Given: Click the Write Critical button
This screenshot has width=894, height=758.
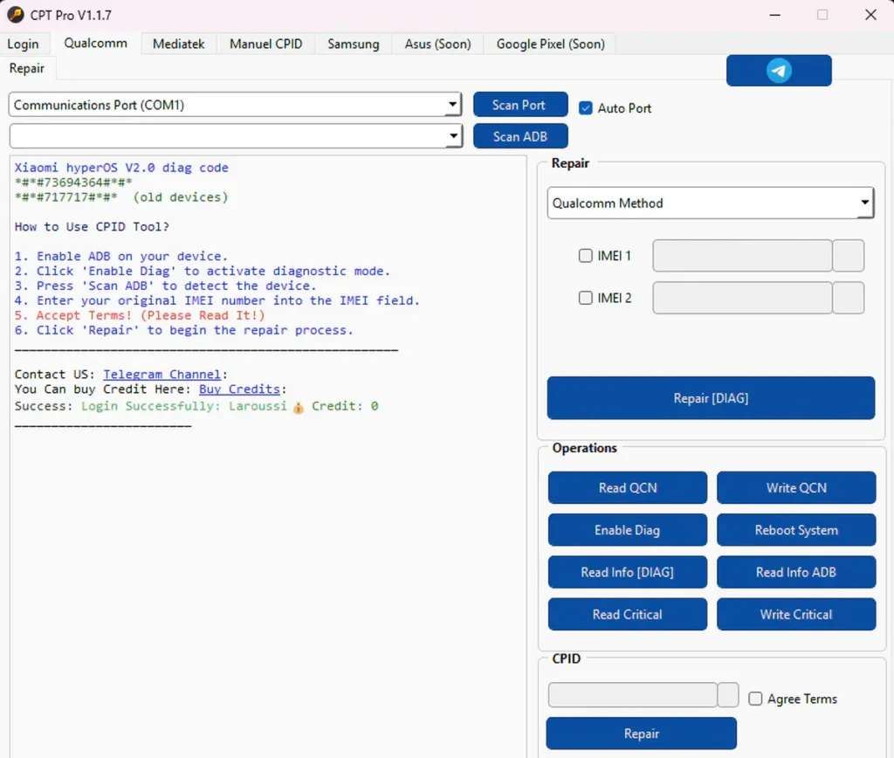Looking at the screenshot, I should tap(796, 614).
